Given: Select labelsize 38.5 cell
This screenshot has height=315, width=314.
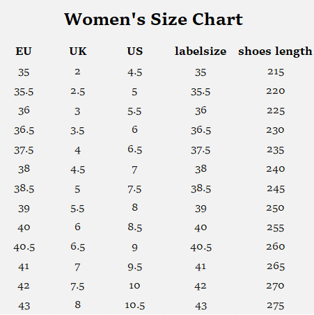Looking at the screenshot, I should click(x=201, y=188).
